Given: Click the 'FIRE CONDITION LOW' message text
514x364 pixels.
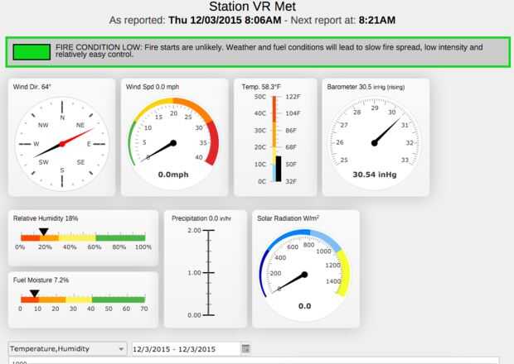Looking at the screenshot, I should click(269, 51).
